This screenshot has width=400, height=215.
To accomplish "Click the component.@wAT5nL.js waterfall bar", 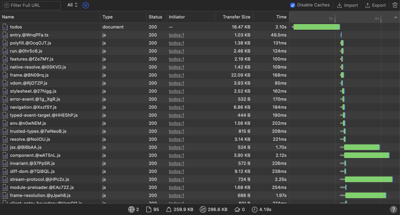I will pyautogui.click(x=367, y=156).
